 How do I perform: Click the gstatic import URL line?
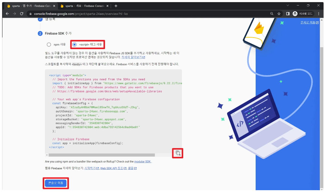[117, 83]
